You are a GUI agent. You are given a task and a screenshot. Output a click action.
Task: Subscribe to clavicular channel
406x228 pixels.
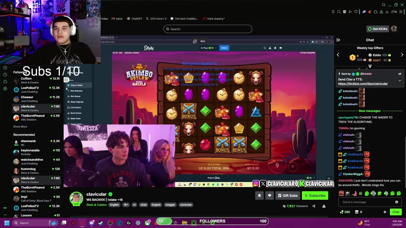(x=315, y=196)
